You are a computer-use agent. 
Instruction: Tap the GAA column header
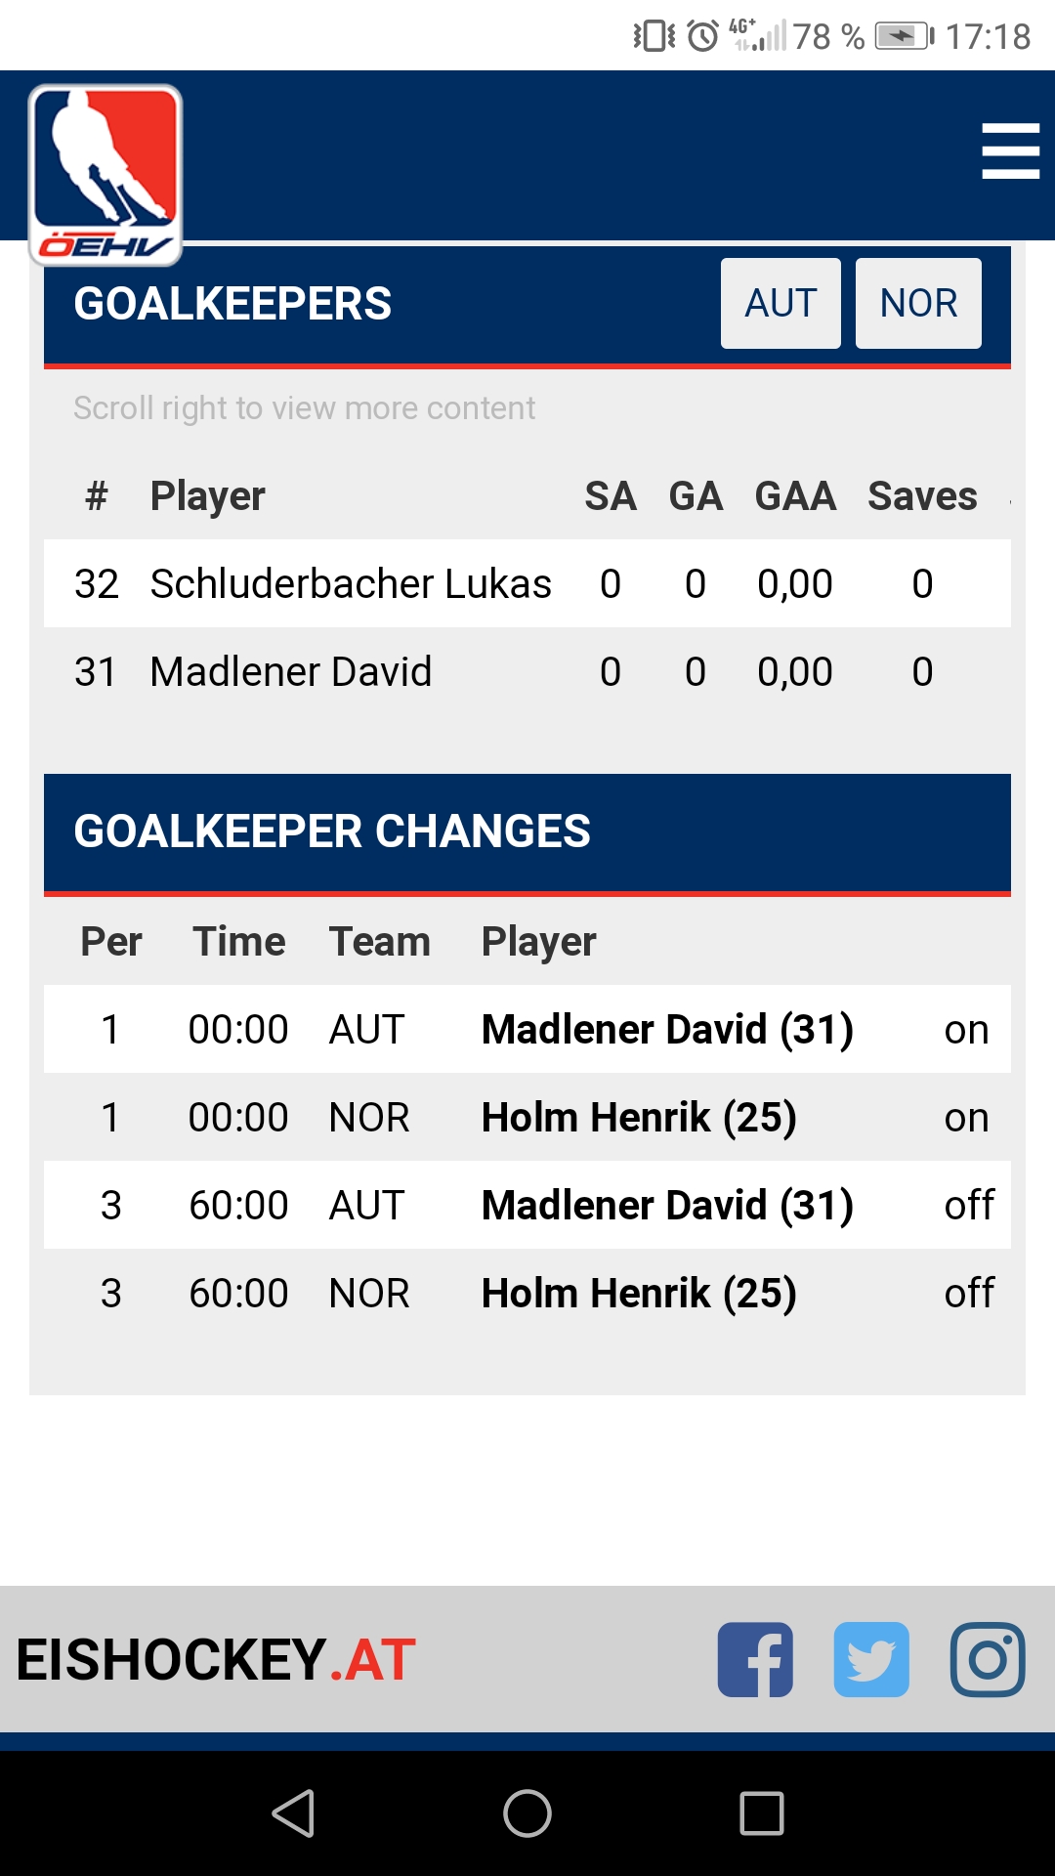point(795,496)
